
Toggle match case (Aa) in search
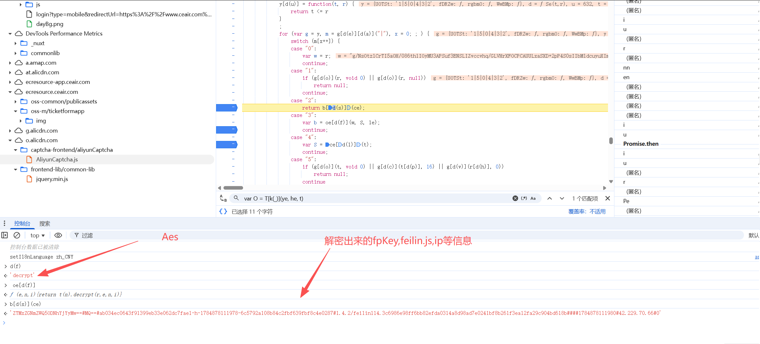click(533, 198)
